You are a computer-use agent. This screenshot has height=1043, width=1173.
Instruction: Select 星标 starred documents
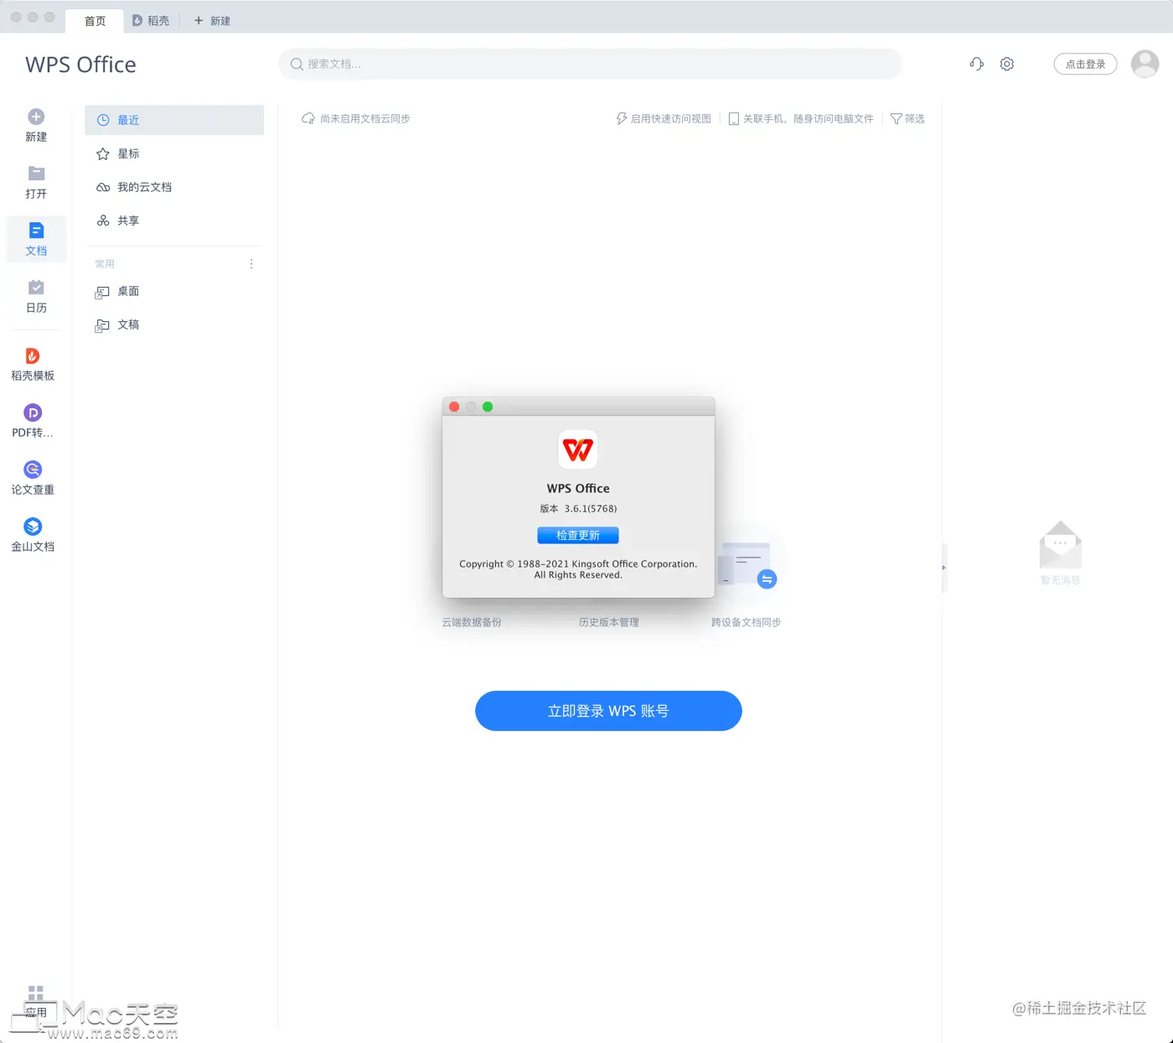[x=174, y=153]
